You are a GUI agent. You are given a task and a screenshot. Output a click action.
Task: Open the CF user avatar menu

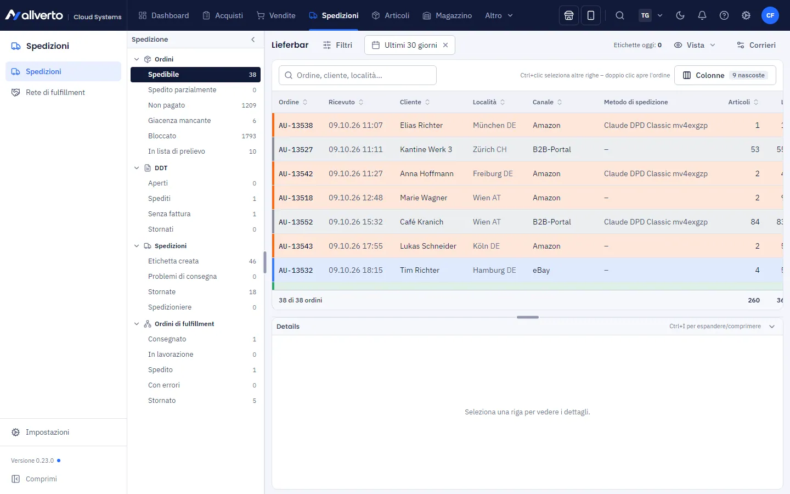tap(770, 15)
